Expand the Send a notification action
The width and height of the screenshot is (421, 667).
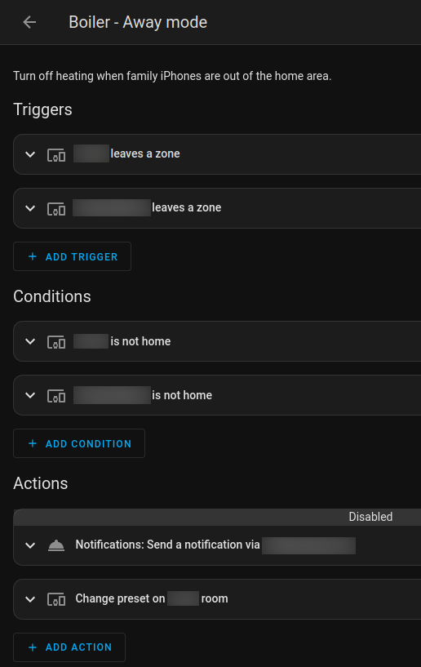click(x=30, y=545)
